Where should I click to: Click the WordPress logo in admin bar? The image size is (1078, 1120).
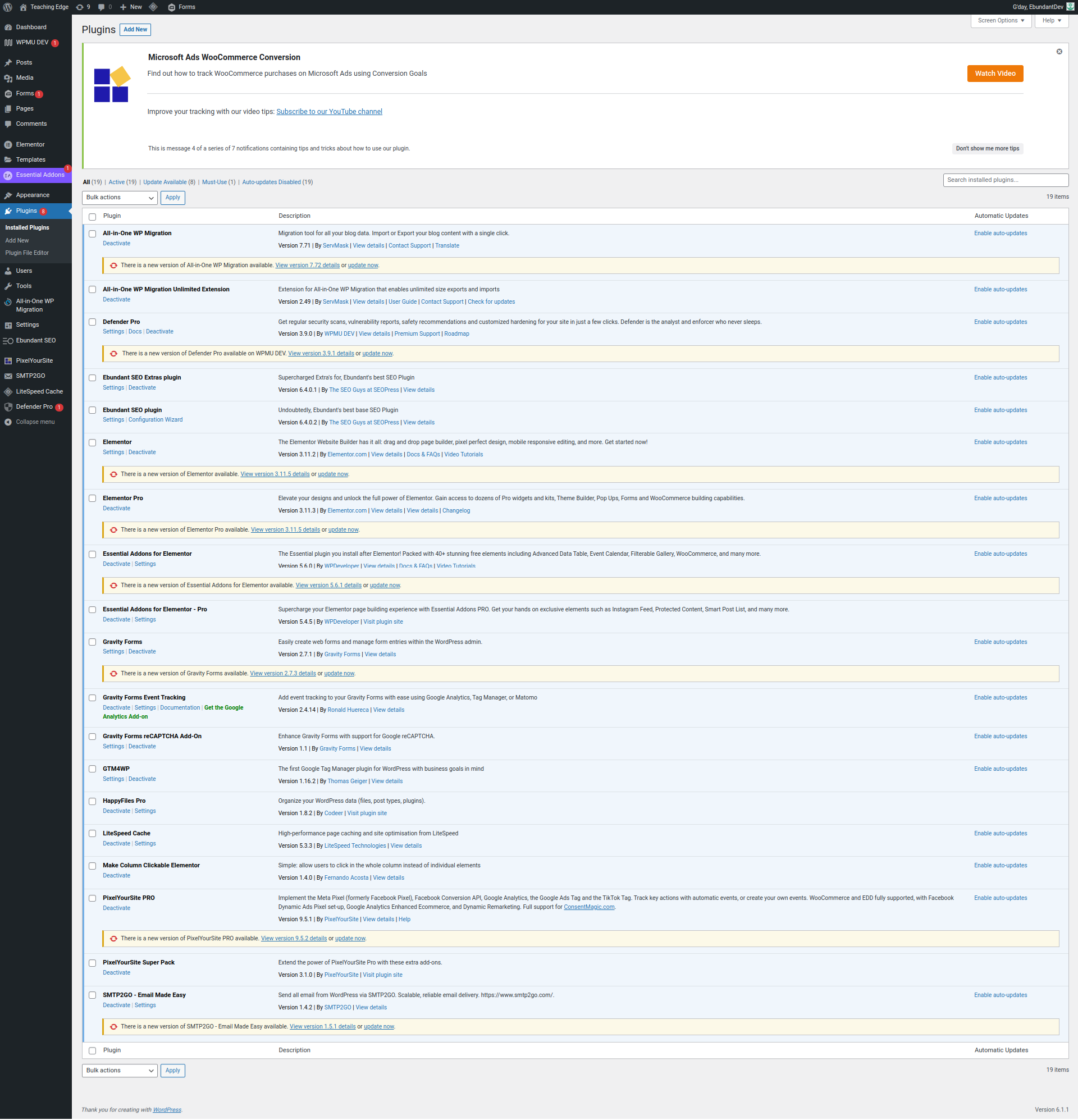(8, 7)
